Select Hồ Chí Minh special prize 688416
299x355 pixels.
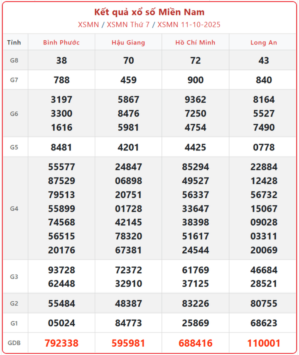[x=195, y=343]
